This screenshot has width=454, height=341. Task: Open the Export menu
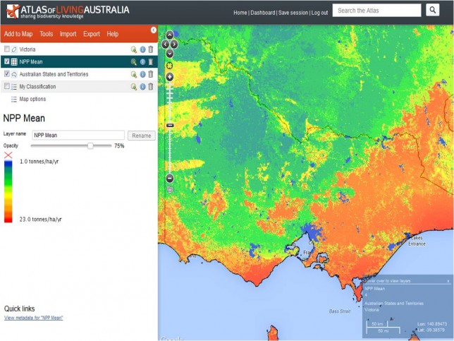click(x=91, y=34)
